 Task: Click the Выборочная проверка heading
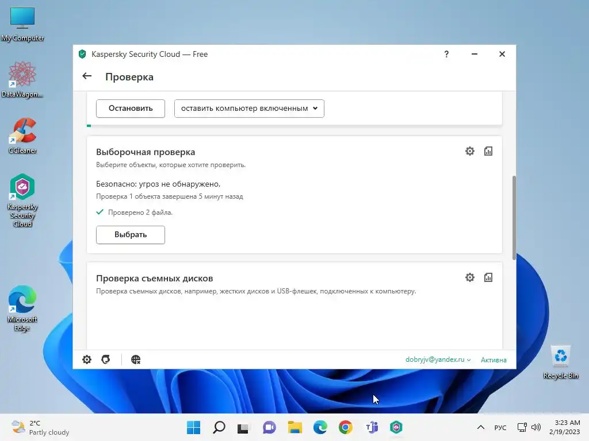click(x=146, y=152)
